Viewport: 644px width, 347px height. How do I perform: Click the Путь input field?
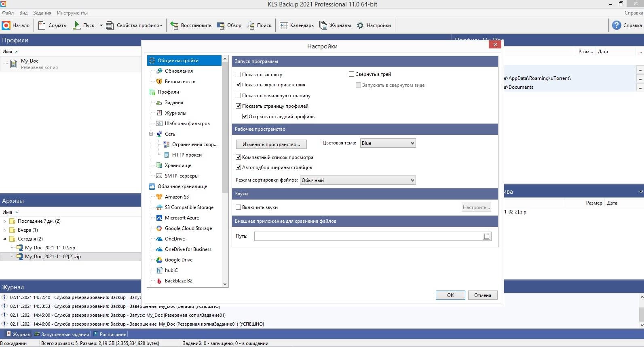[x=368, y=236]
